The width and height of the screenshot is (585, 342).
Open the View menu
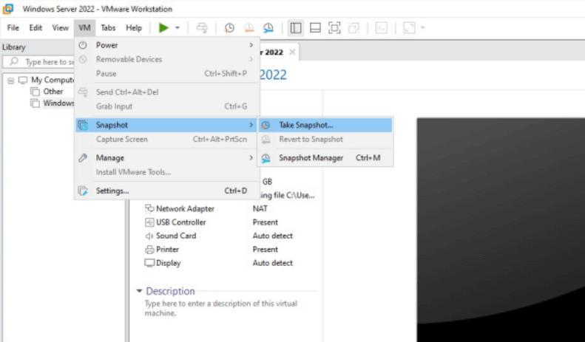click(x=60, y=28)
